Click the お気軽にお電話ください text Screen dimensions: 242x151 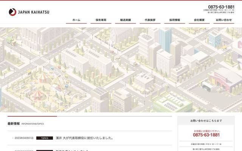click(207, 131)
